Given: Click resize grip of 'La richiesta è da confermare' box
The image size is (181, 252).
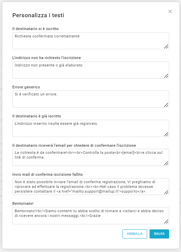Looking at the screenshot, I should [166, 163].
